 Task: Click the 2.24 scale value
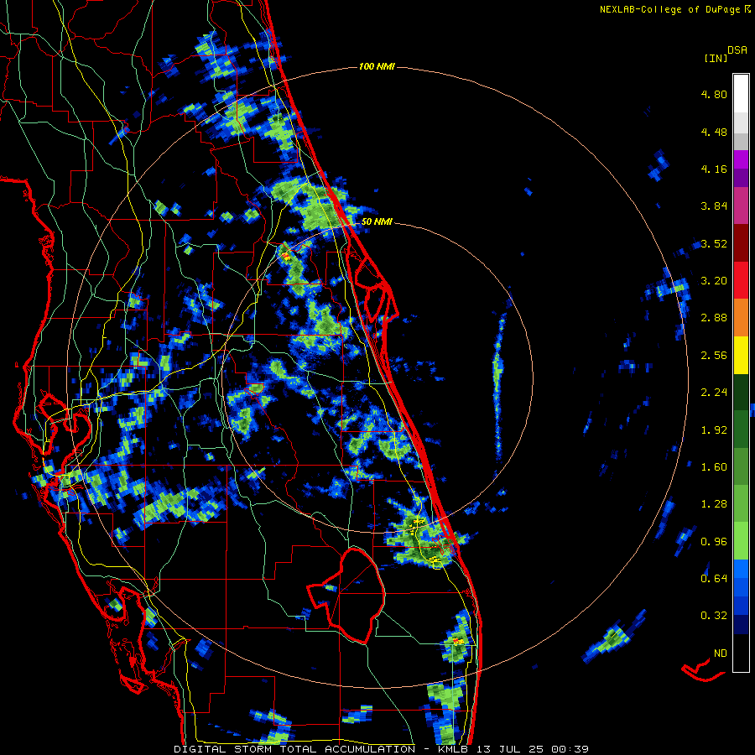click(714, 393)
